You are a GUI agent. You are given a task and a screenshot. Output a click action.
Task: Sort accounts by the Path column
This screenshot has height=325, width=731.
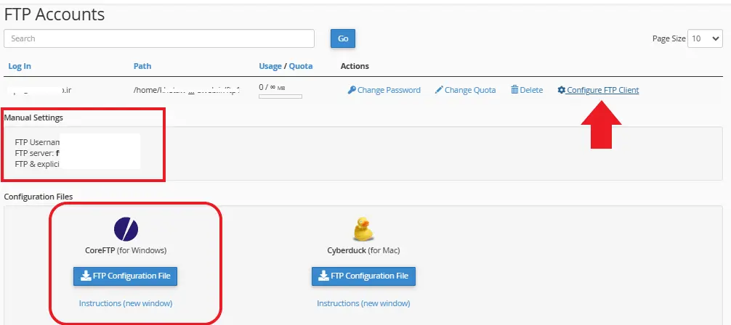pyautogui.click(x=142, y=66)
